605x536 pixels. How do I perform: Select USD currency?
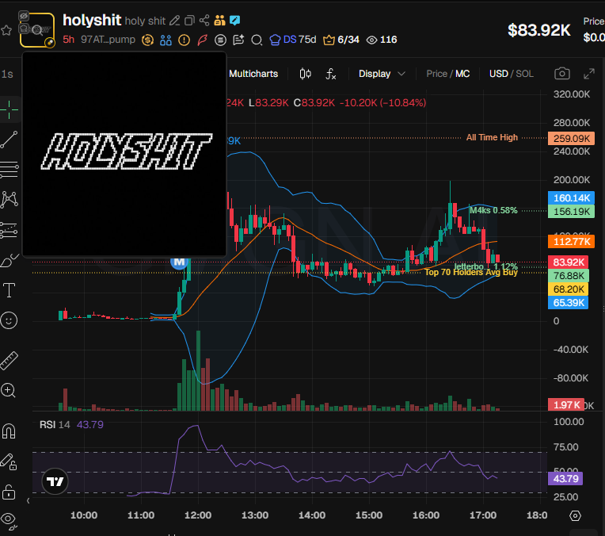(499, 74)
